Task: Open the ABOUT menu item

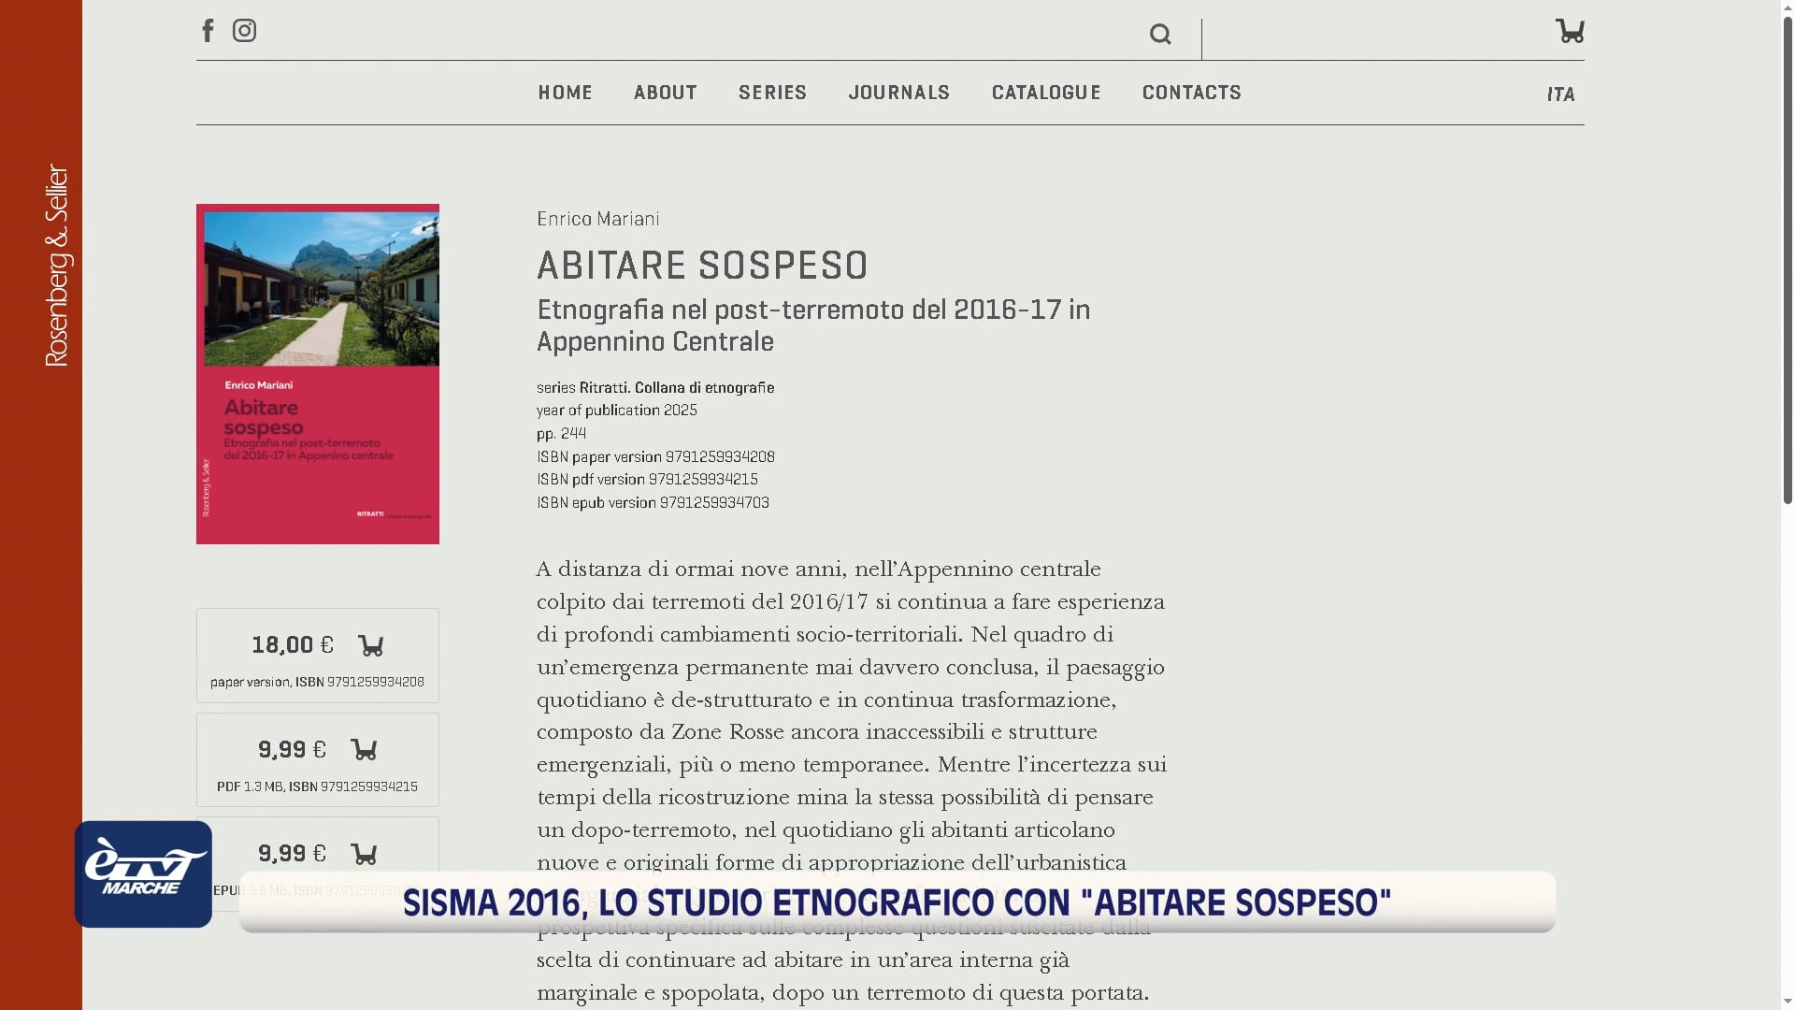Action: pyautogui.click(x=665, y=93)
